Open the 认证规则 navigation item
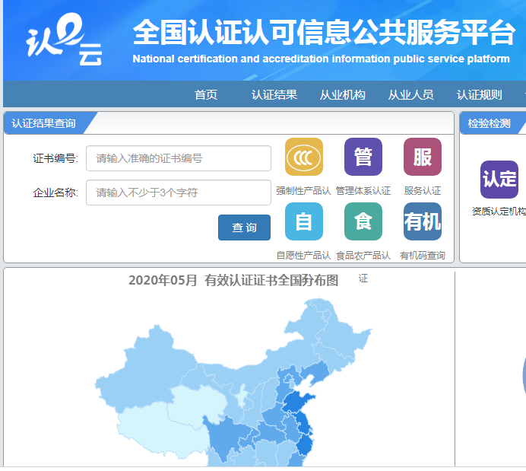This screenshot has height=471, width=526. click(x=479, y=95)
